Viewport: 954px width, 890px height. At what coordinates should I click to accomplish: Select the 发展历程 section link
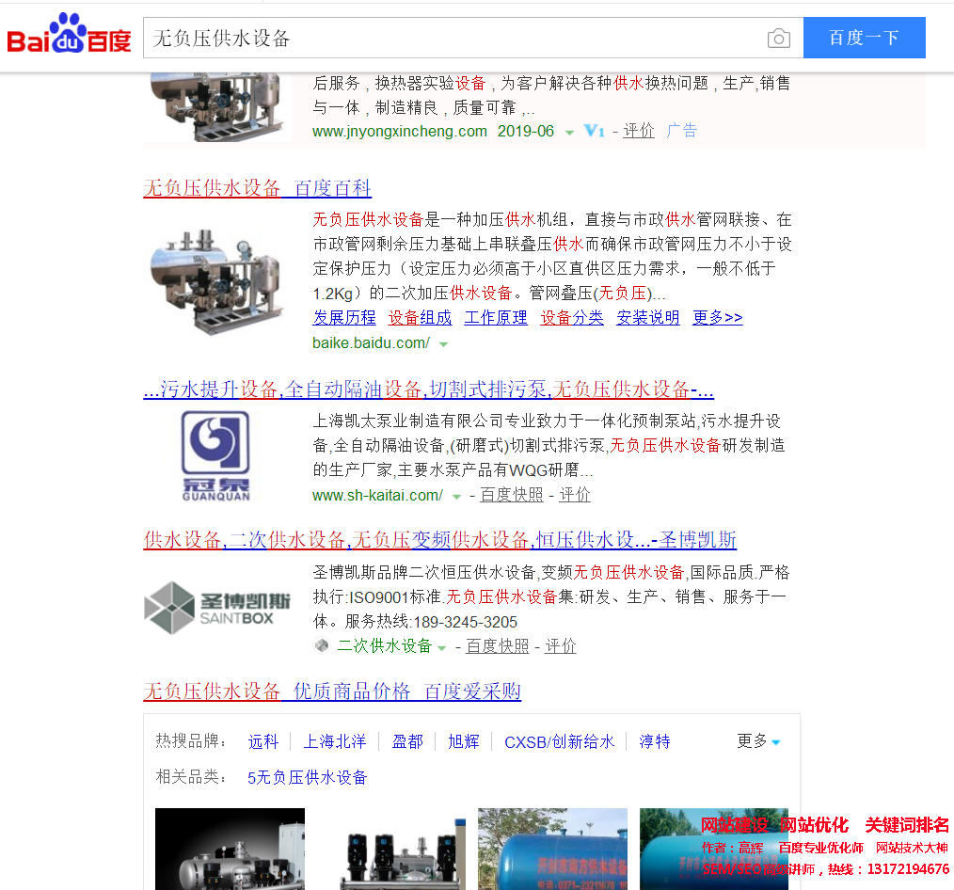tap(344, 318)
